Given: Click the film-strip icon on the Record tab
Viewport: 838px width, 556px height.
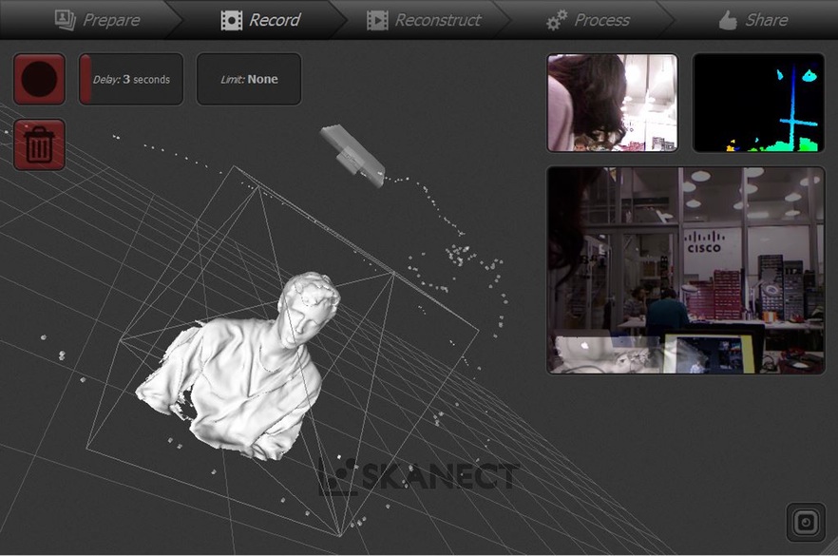Looking at the screenshot, I should tap(232, 20).
